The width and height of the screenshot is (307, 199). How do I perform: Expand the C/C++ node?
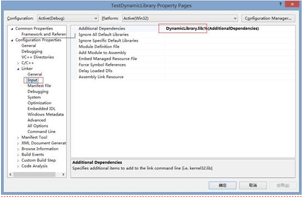tap(18, 63)
